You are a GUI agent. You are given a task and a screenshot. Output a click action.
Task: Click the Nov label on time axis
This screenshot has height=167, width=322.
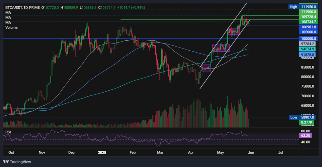click(42, 153)
